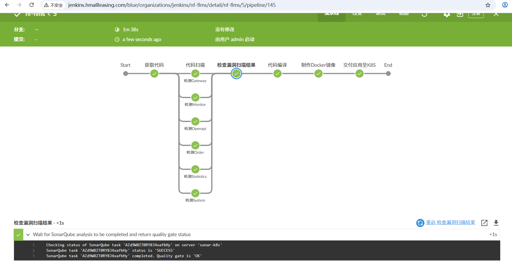This screenshot has height=261, width=512.
Task: Download the stage log file
Action: (x=496, y=223)
